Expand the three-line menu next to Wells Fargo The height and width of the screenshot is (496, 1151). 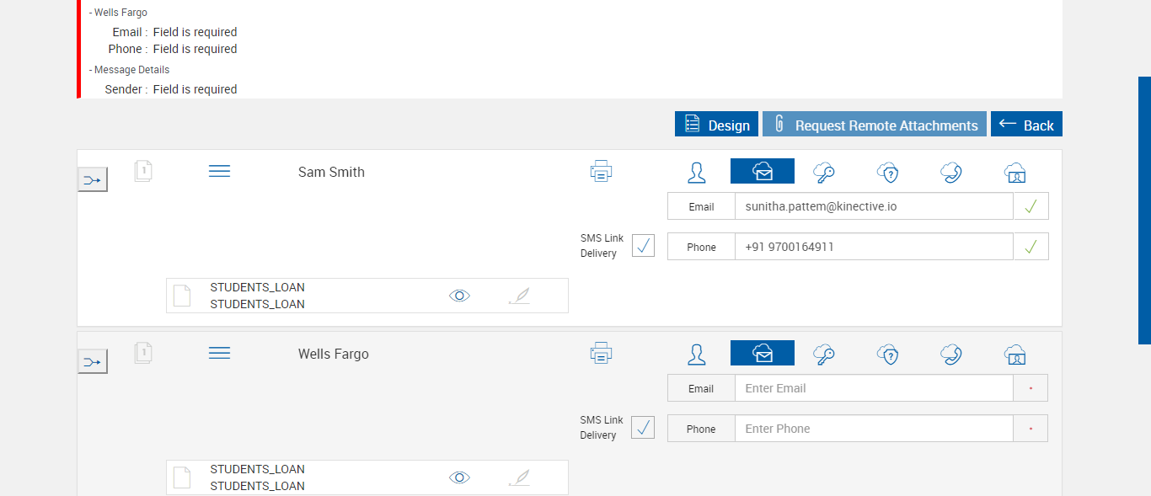pyautogui.click(x=219, y=354)
